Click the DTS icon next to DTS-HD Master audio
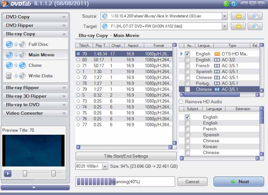Image resolution: width=268 pixels, height=195 pixels. [217, 54]
